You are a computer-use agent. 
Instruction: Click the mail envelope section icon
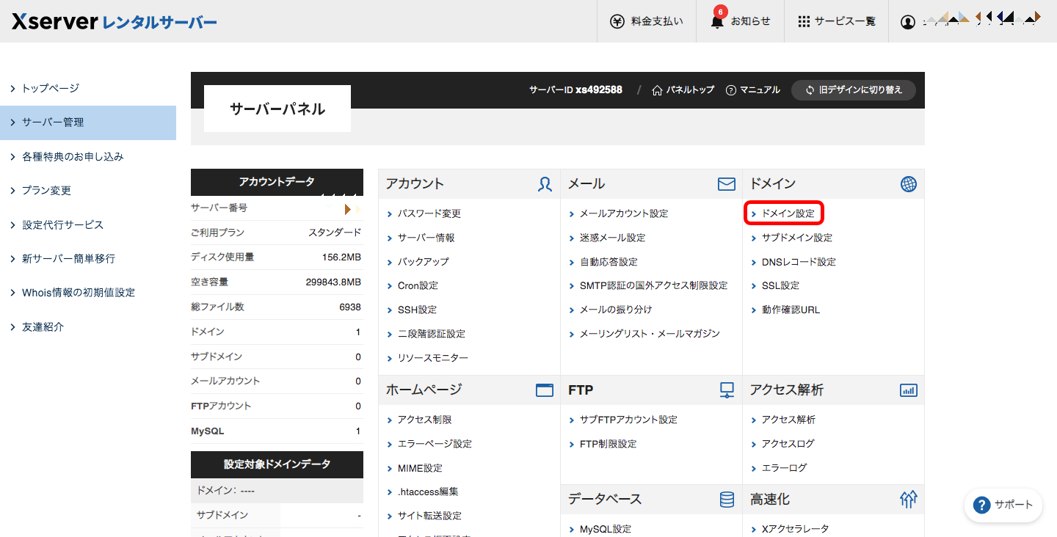pyautogui.click(x=726, y=184)
